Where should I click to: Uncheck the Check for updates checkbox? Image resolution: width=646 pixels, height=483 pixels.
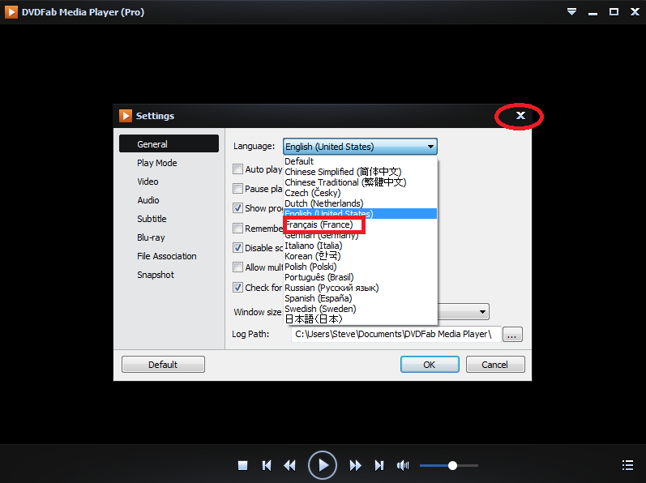(x=237, y=287)
